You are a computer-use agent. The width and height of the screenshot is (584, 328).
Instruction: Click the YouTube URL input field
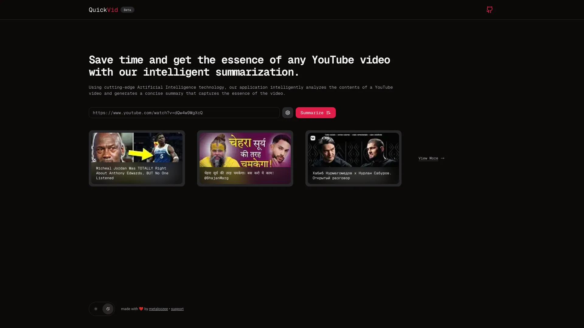click(183, 113)
